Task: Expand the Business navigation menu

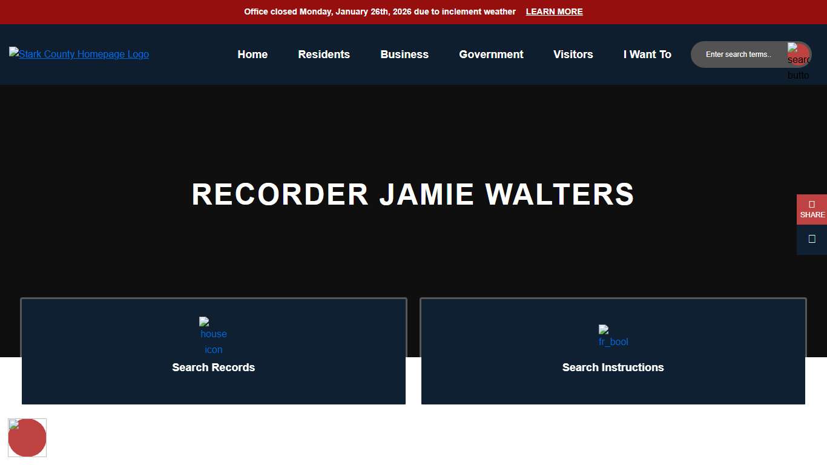Action: pyautogui.click(x=404, y=54)
